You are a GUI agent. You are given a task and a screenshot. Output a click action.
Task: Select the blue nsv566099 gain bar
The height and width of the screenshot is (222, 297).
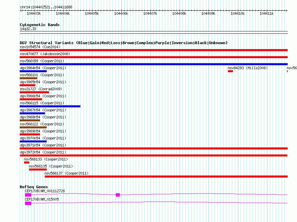[x=154, y=64]
